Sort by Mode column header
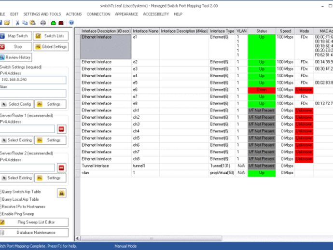333x250 pixels. coord(304,31)
